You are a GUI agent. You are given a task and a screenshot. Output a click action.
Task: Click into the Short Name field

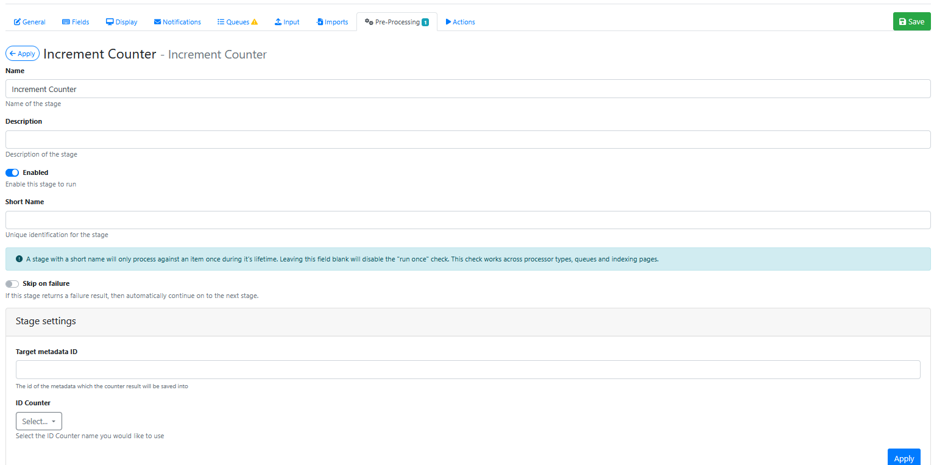coord(468,220)
